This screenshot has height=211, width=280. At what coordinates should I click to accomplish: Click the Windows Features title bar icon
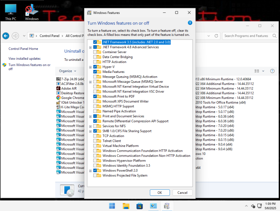click(89, 13)
